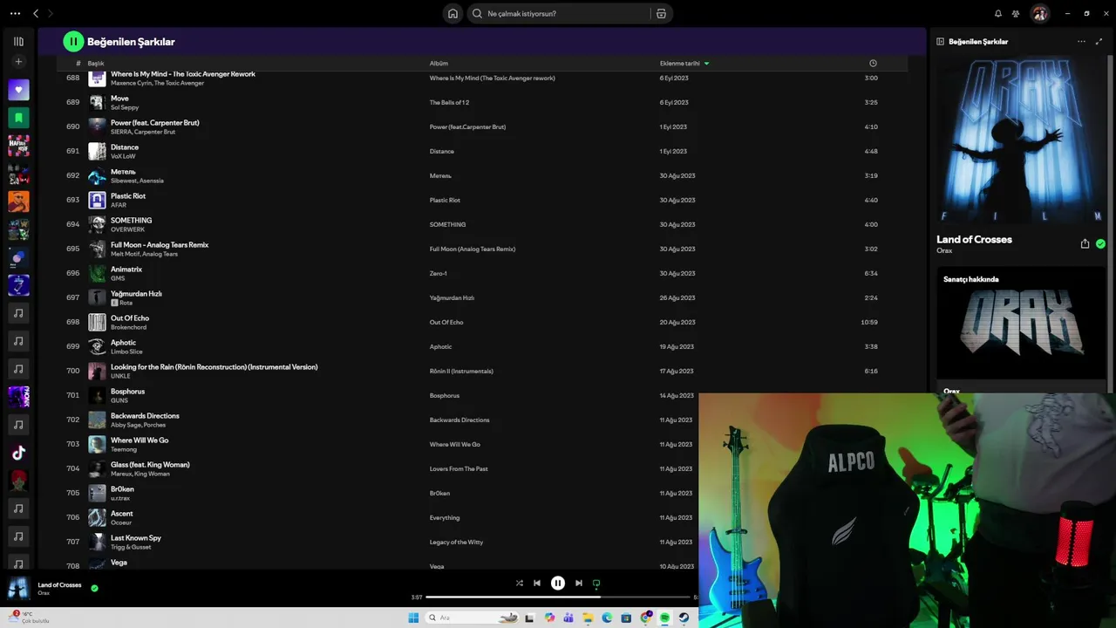Open the three-dots app menu at top left

click(15, 13)
